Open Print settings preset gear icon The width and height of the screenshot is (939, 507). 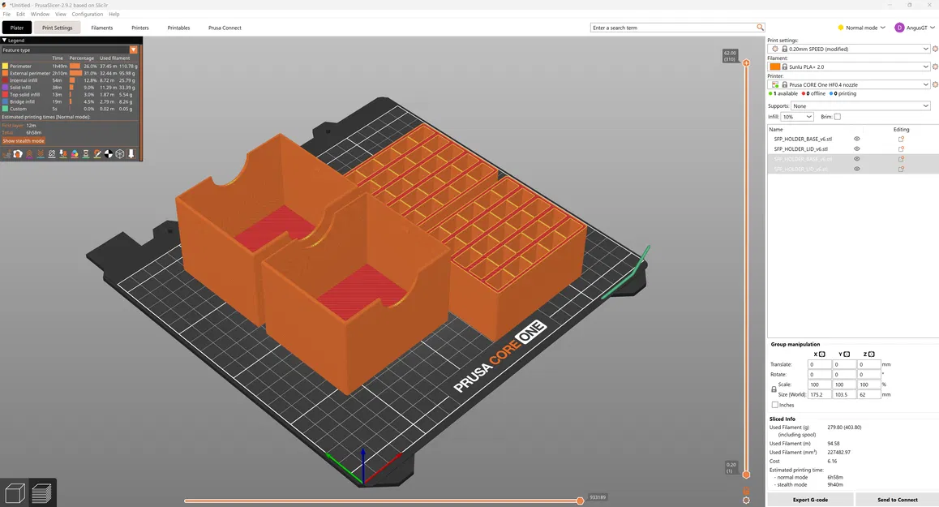[935, 49]
